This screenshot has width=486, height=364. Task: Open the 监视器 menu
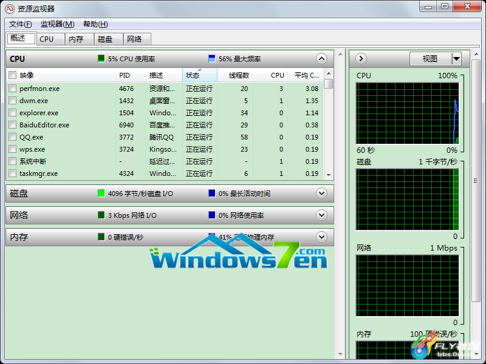pos(57,24)
